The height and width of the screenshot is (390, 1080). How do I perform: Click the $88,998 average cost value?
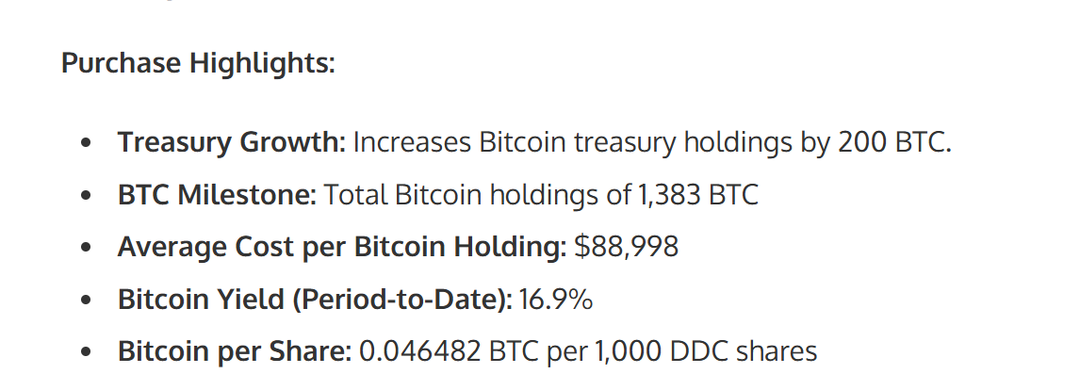click(x=627, y=247)
